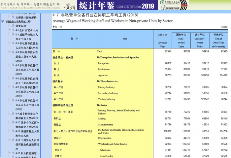
Task: Click the page icon beside entry 4-6
Action: (x=12, y=79)
